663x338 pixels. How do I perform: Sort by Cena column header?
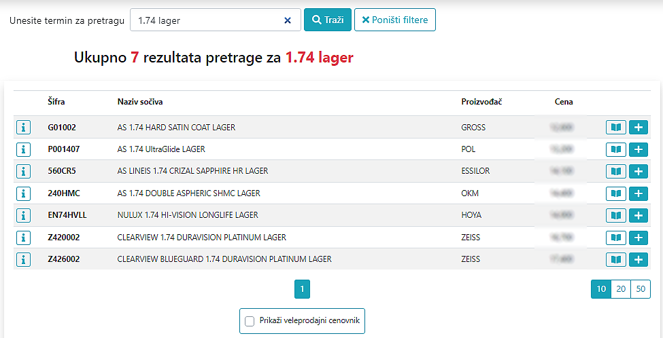(563, 102)
